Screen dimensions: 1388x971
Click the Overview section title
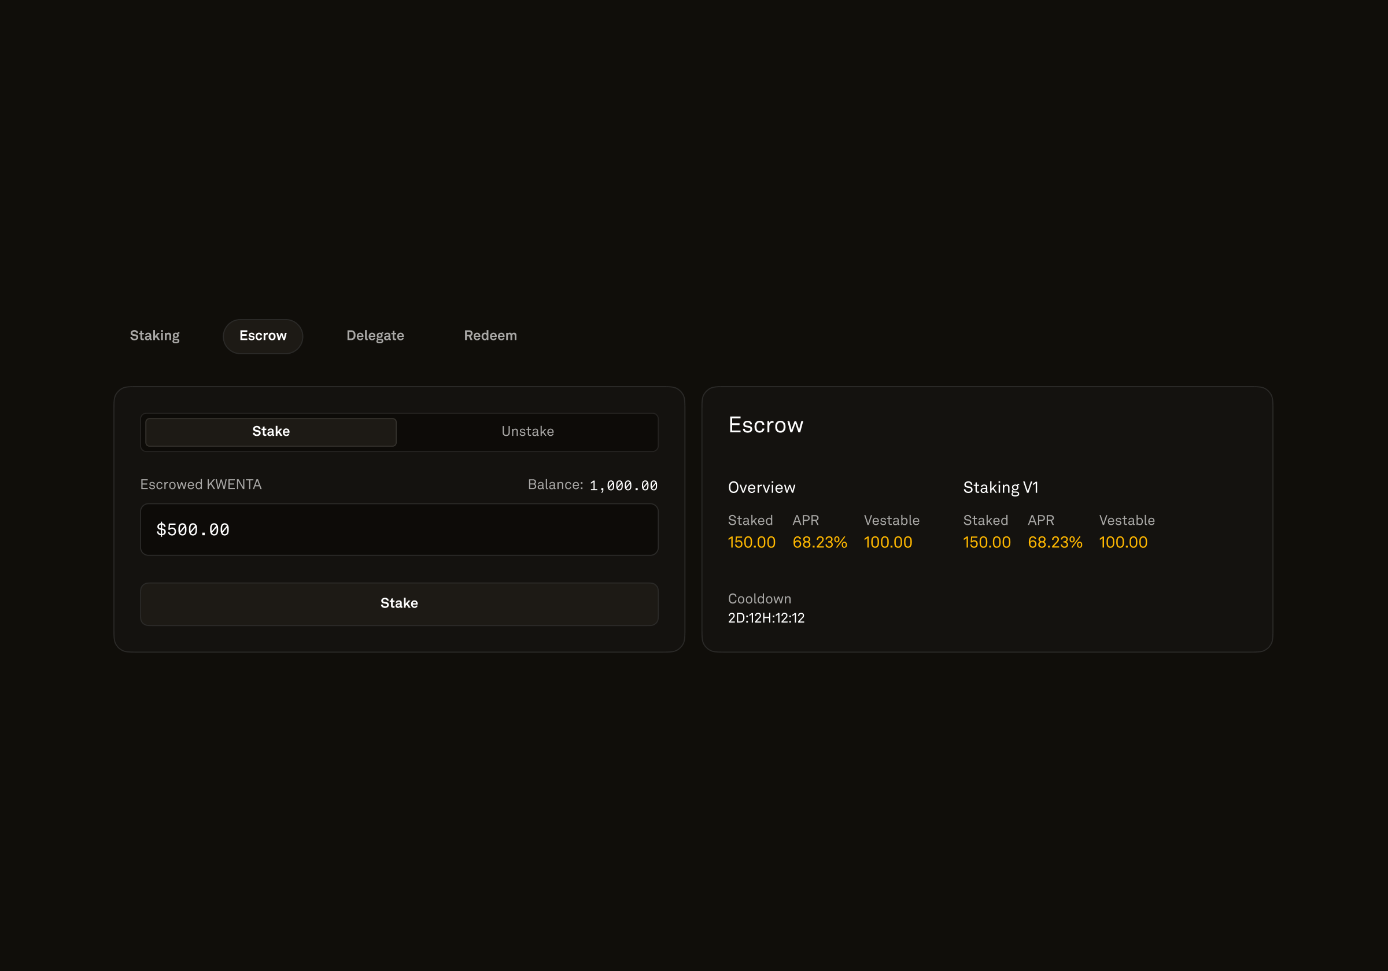761,488
